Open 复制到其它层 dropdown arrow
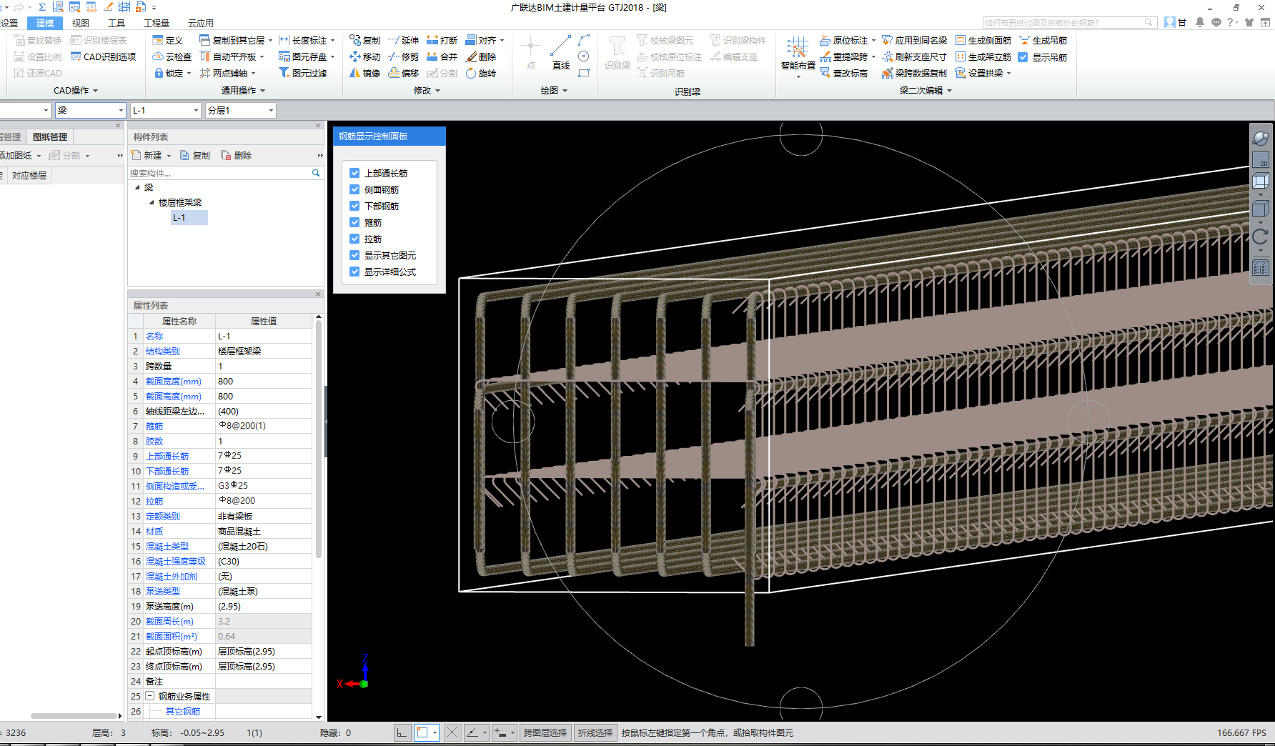This screenshot has width=1275, height=746. pyautogui.click(x=270, y=41)
